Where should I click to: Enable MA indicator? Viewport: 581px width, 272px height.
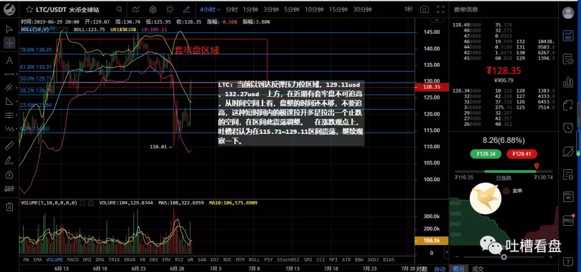(26, 260)
